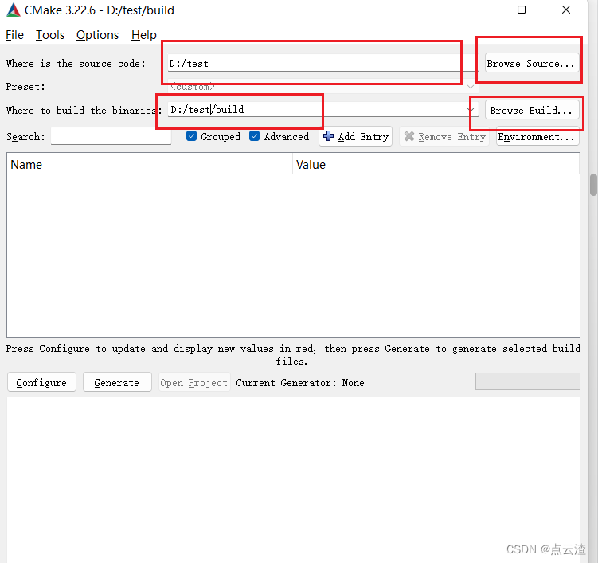
Task: Click the Configure button
Action: [41, 382]
